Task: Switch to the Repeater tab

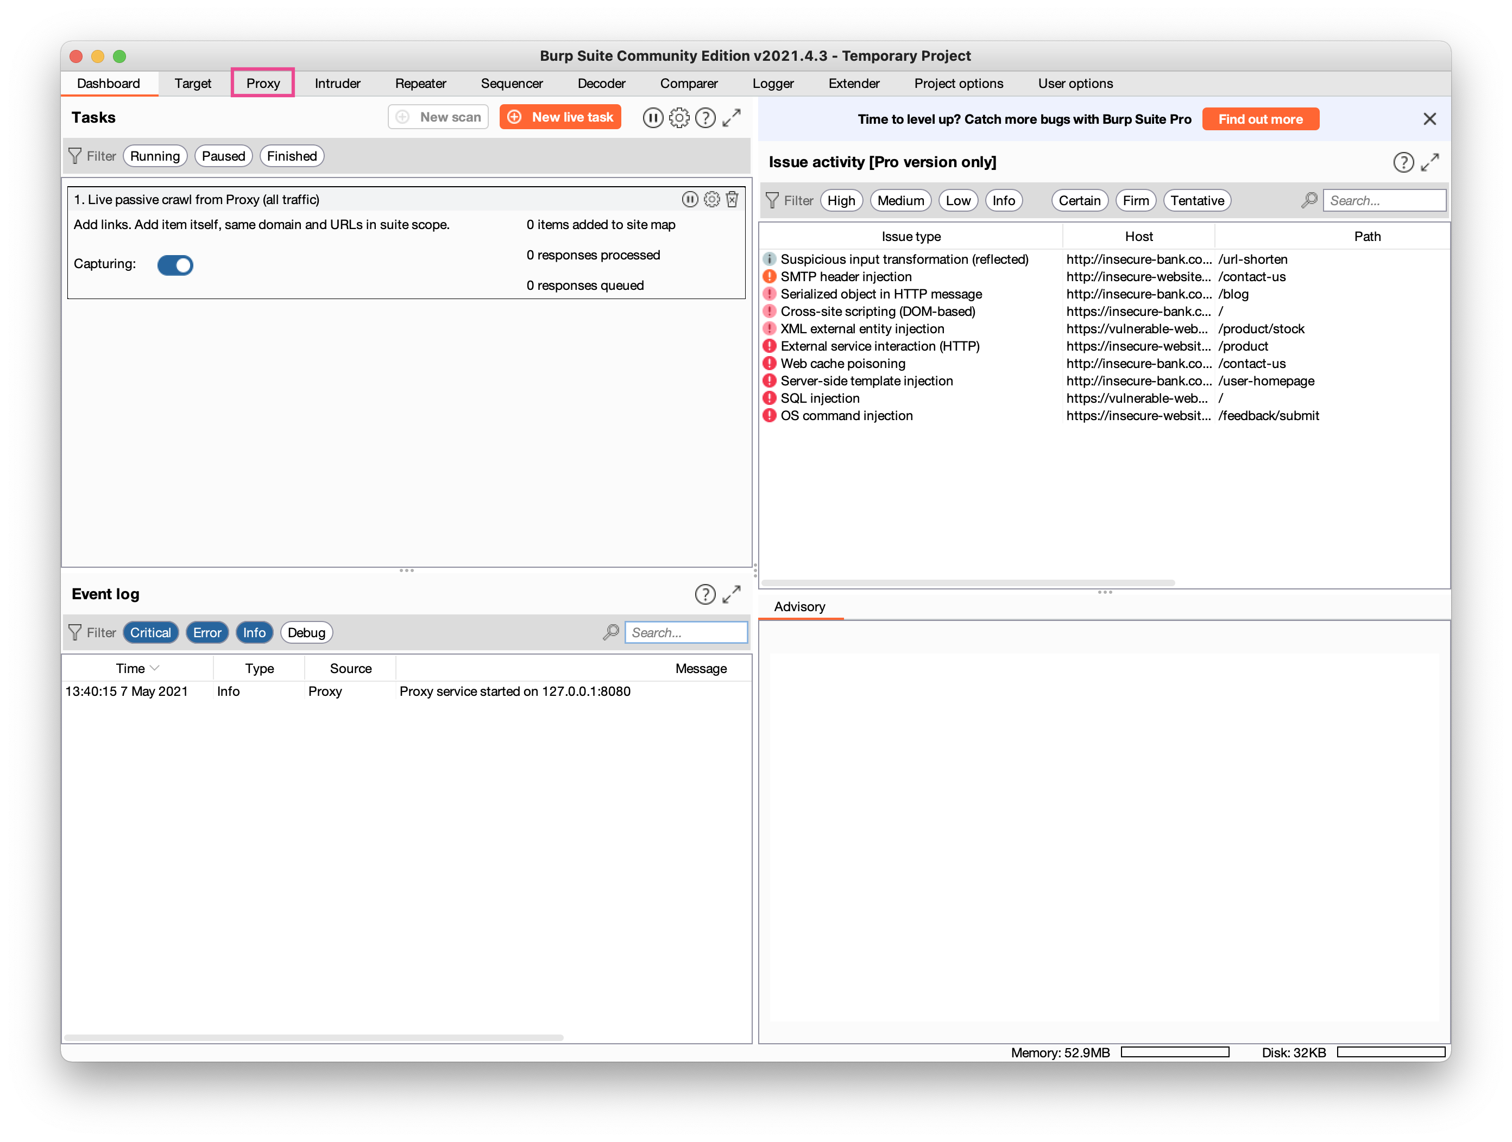Action: 420,84
